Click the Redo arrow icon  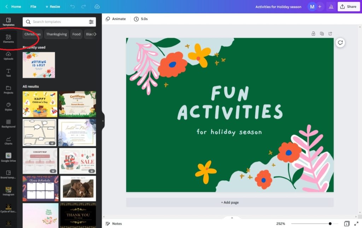point(83,7)
